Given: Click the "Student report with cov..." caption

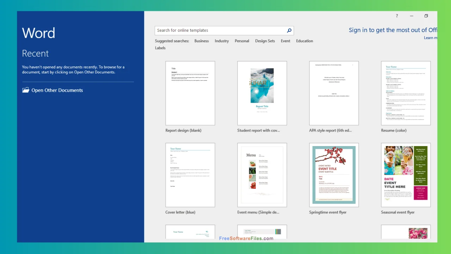Looking at the screenshot, I should click(259, 131).
